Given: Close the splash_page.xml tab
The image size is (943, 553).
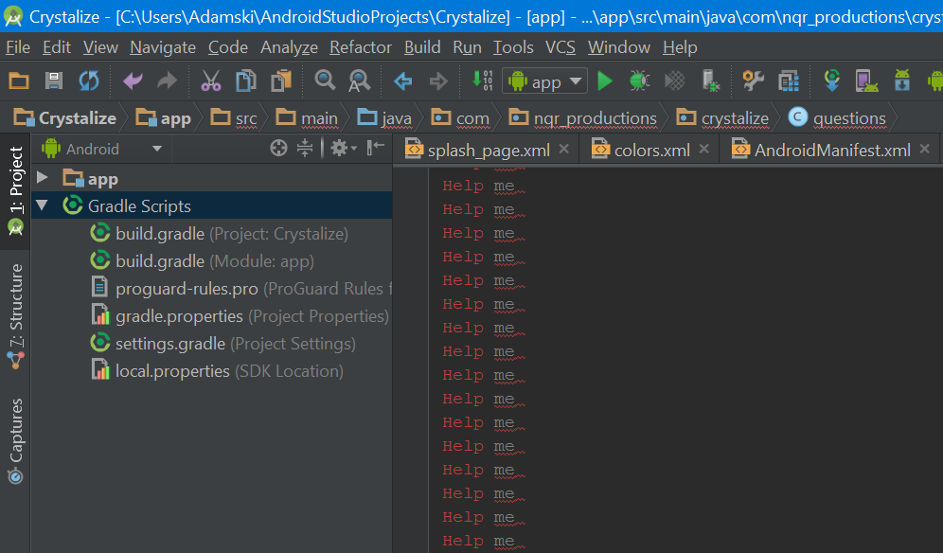Looking at the screenshot, I should point(564,149).
